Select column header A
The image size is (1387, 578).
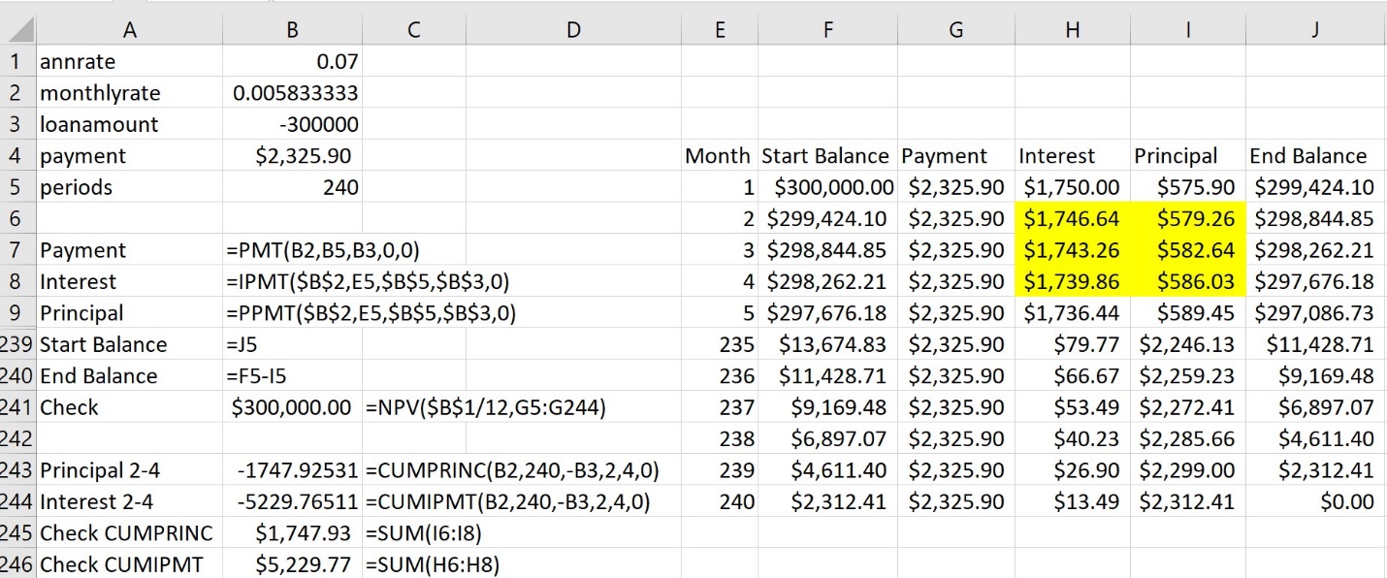[x=130, y=29]
